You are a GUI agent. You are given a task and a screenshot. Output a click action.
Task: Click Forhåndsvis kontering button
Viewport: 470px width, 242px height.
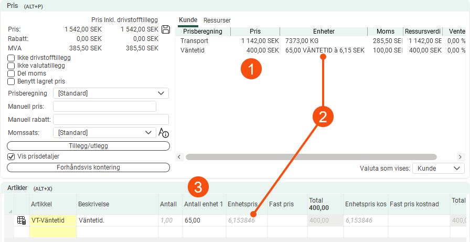pyautogui.click(x=88, y=167)
